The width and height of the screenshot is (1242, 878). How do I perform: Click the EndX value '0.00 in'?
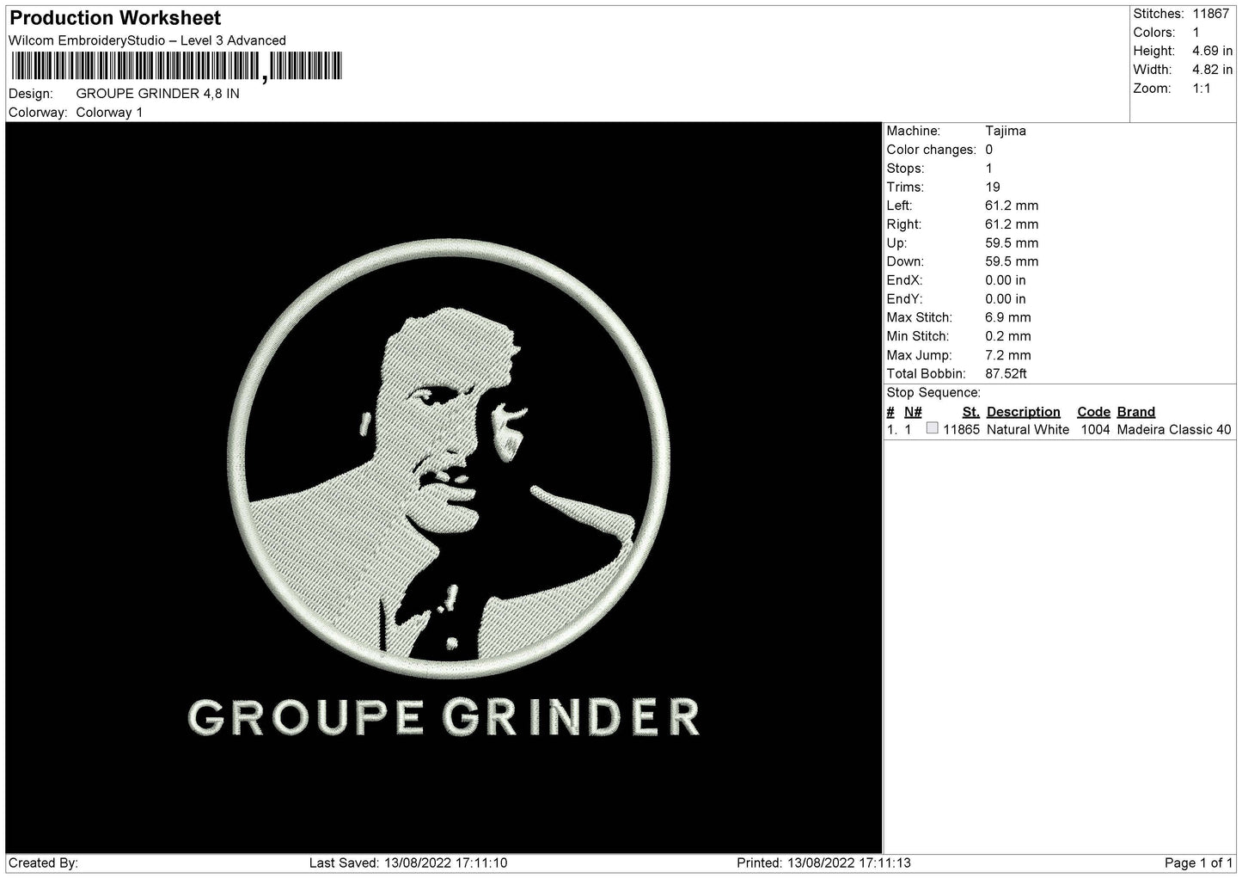pyautogui.click(x=1005, y=281)
